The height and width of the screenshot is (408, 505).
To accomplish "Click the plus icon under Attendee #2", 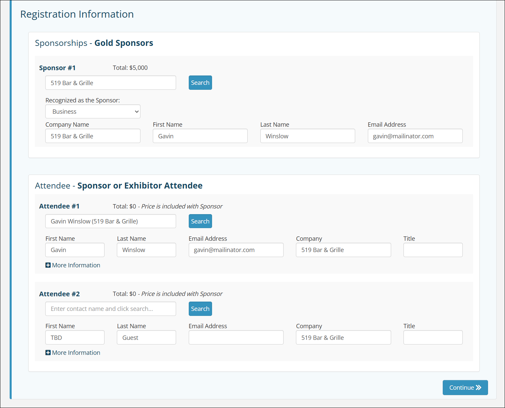I will [48, 353].
